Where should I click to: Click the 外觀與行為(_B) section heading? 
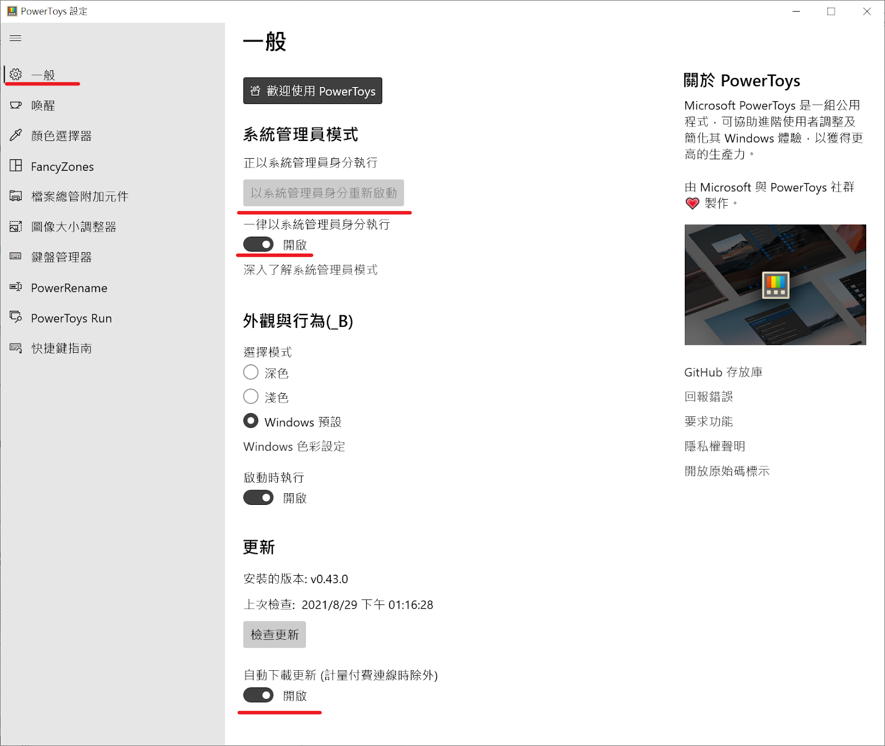point(298,321)
